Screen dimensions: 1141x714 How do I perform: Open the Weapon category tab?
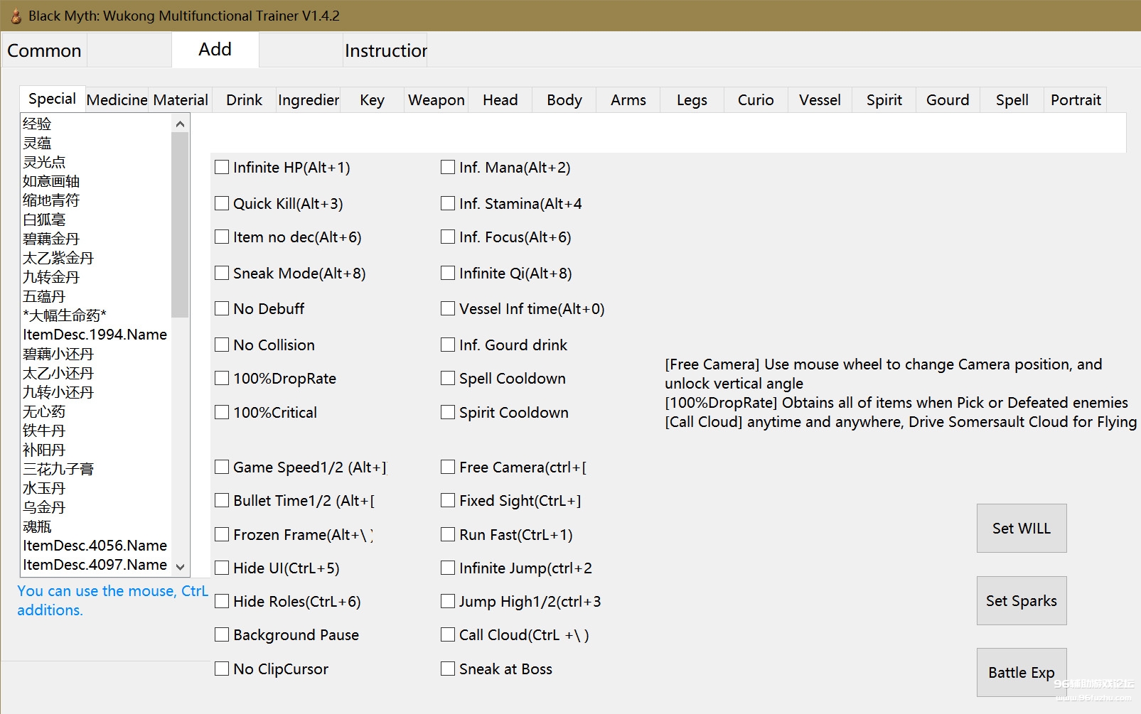pos(436,100)
